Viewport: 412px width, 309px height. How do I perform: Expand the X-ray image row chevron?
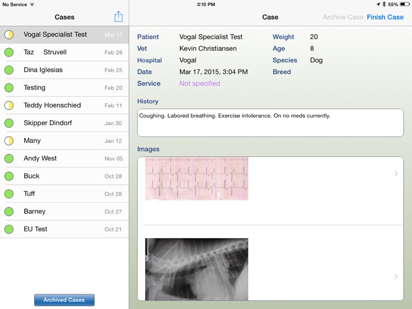point(396,277)
